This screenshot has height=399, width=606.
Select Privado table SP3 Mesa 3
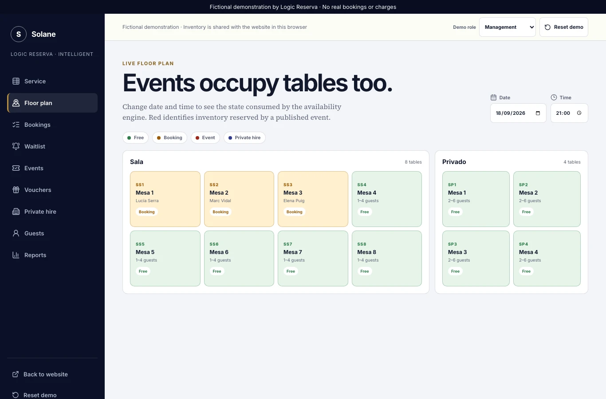click(x=476, y=258)
